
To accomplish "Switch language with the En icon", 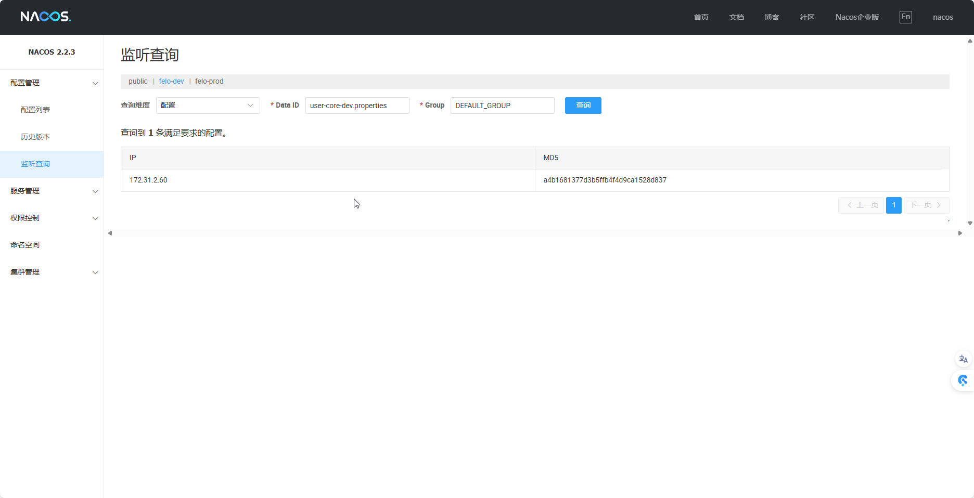I will pos(906,17).
